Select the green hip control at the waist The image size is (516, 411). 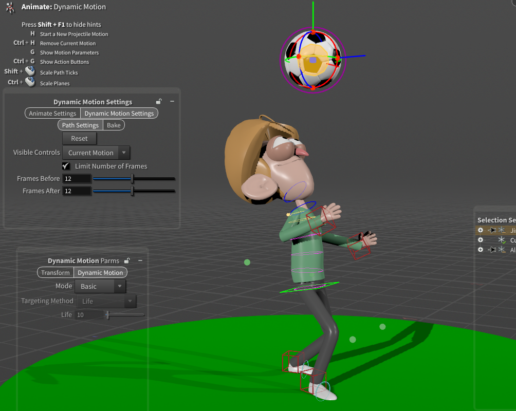(x=309, y=287)
